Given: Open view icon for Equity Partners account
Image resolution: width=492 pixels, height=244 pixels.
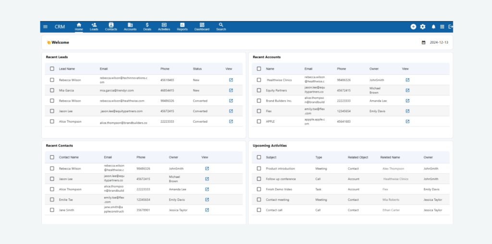Looking at the screenshot, I should [407, 90].
